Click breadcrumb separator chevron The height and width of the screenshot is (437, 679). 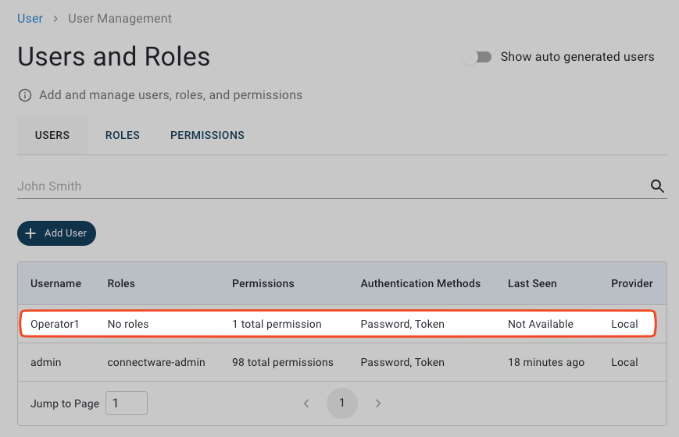pos(55,19)
